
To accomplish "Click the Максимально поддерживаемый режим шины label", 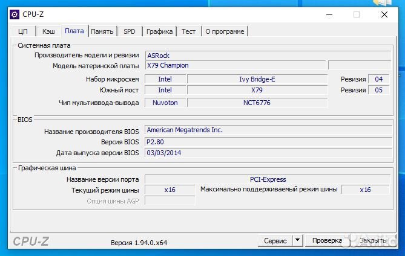I will tap(269, 189).
